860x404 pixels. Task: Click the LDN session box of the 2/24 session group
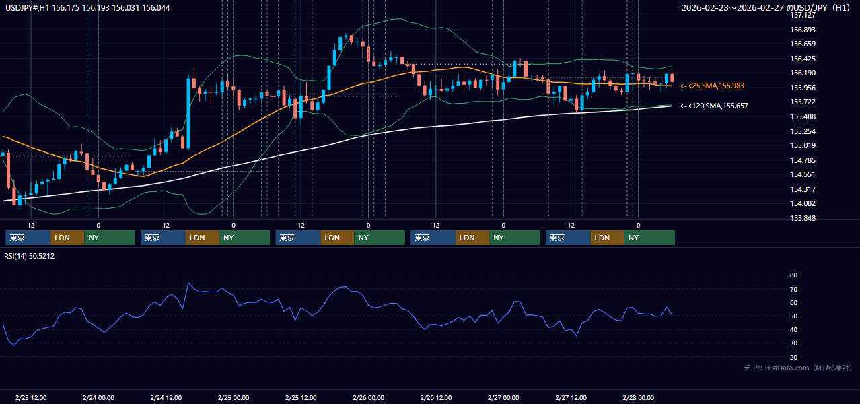203,238
